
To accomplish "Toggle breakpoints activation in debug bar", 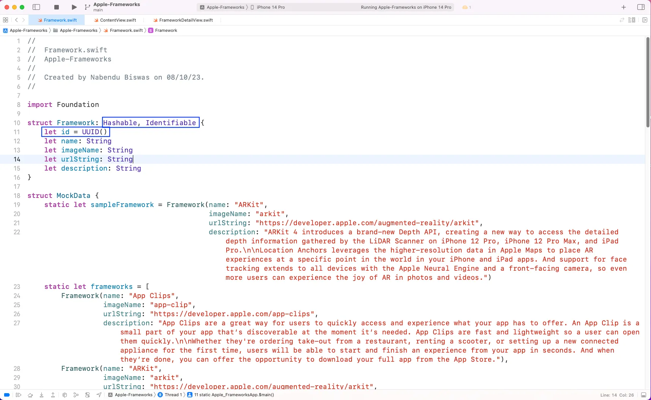I will coord(7,395).
